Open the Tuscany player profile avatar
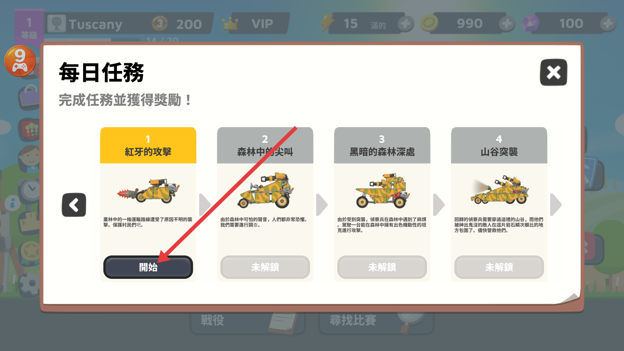 (57, 24)
